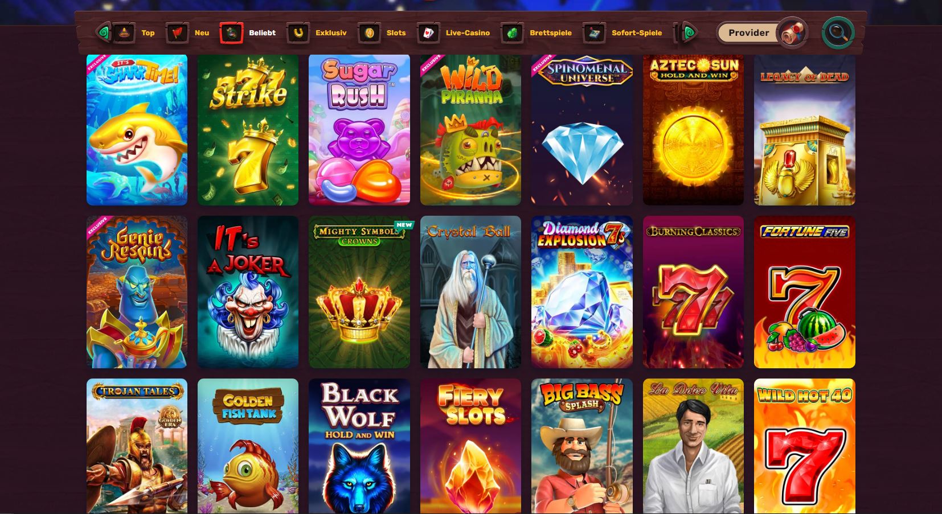Launch the Wild Piranha game tile

tap(470, 130)
